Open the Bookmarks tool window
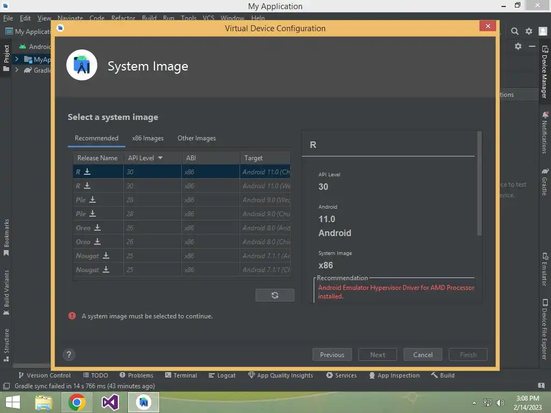The height and width of the screenshot is (413, 551). point(6,238)
